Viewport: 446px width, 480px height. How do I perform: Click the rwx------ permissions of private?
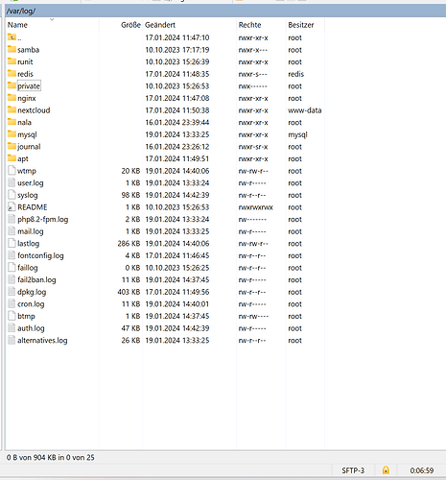point(252,86)
